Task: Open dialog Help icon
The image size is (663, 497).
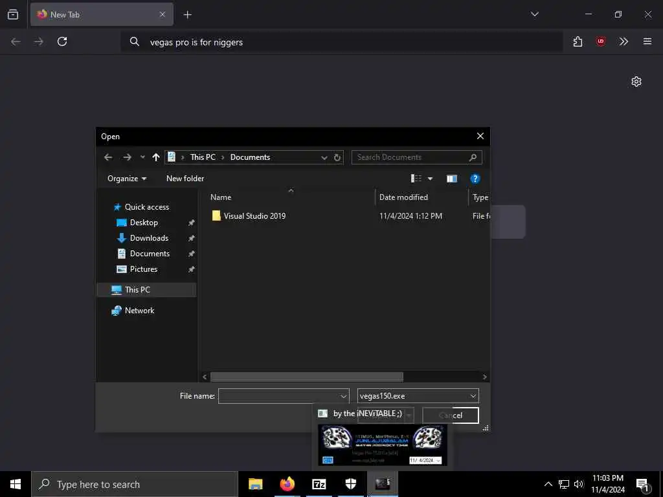Action: (x=475, y=179)
